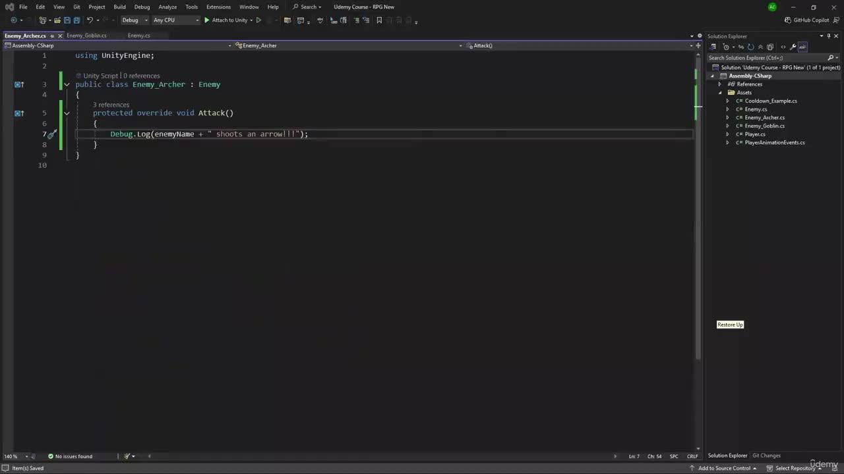The height and width of the screenshot is (474, 844).
Task: Switch to the Enemy_Goblin.cs tab
Action: [x=86, y=36]
